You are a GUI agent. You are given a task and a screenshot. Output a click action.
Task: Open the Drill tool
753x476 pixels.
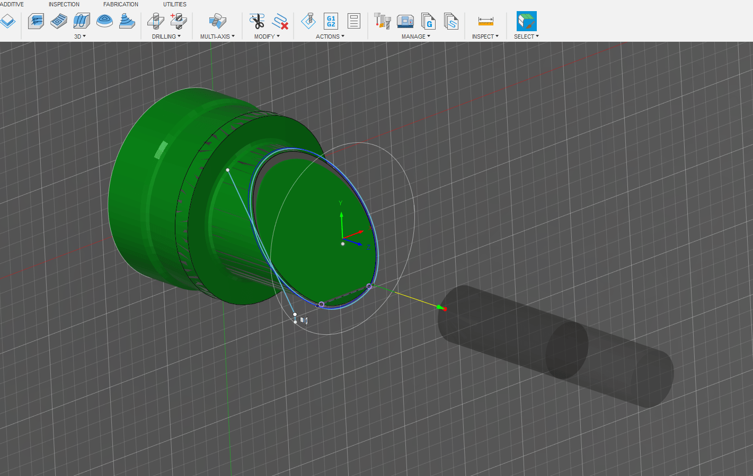point(156,21)
